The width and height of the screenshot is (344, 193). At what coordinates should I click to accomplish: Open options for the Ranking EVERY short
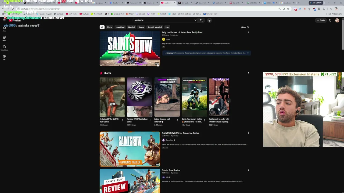click(150, 120)
